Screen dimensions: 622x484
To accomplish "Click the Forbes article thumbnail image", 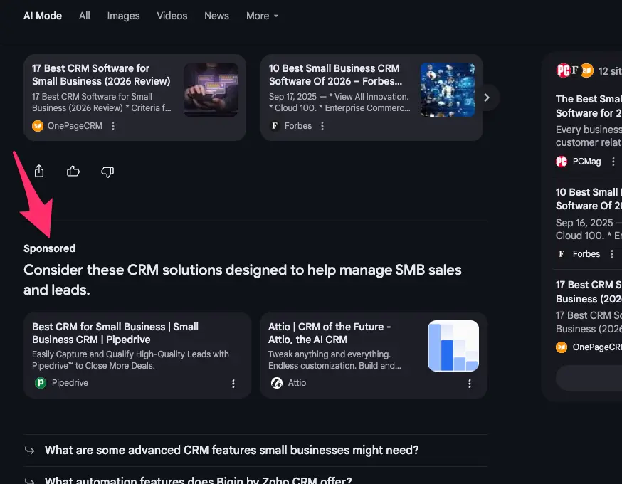I will coord(447,90).
